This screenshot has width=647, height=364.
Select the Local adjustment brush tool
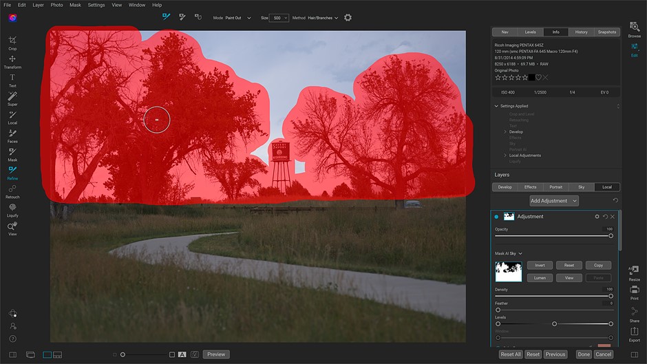[x=12, y=117]
